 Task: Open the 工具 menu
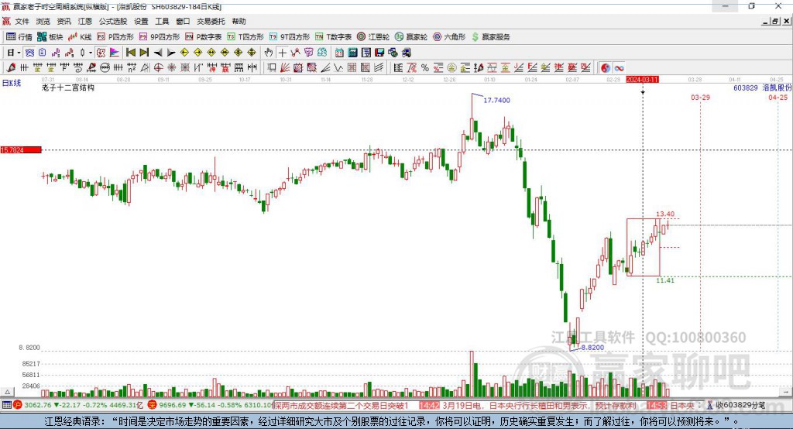[x=162, y=21]
